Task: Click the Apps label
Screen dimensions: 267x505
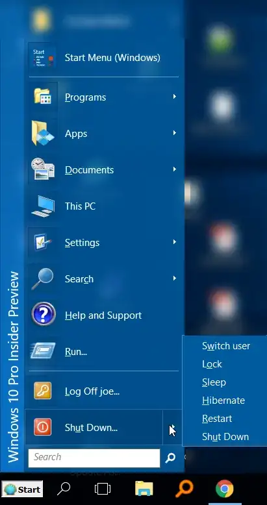Action: tap(76, 134)
